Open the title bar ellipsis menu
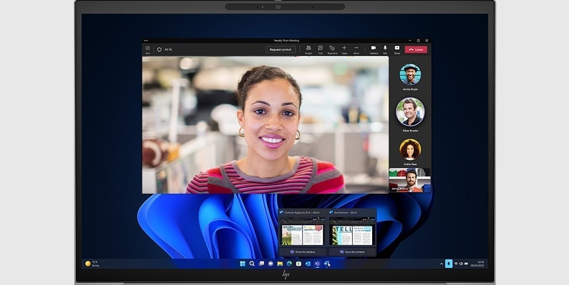 tap(146, 41)
